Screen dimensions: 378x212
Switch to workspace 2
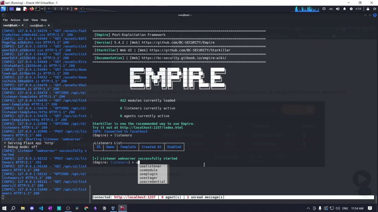pos(55,9)
